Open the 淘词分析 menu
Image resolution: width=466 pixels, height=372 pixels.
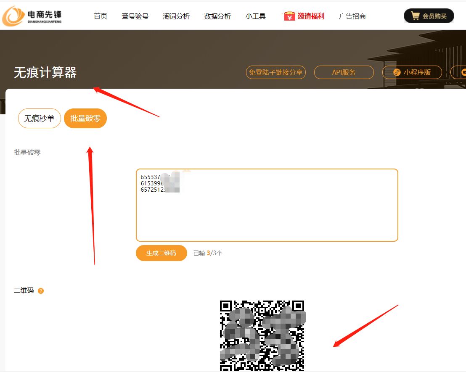176,16
